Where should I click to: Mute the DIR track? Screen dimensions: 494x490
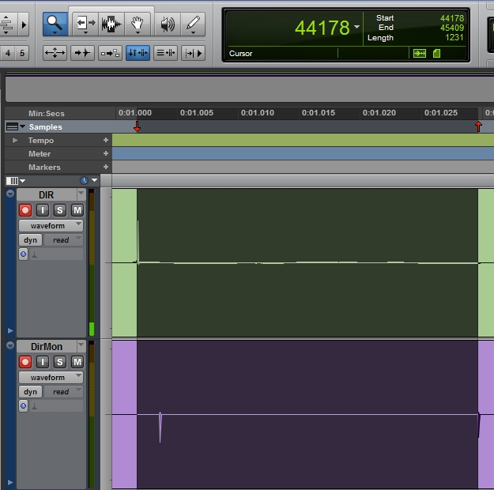(77, 209)
